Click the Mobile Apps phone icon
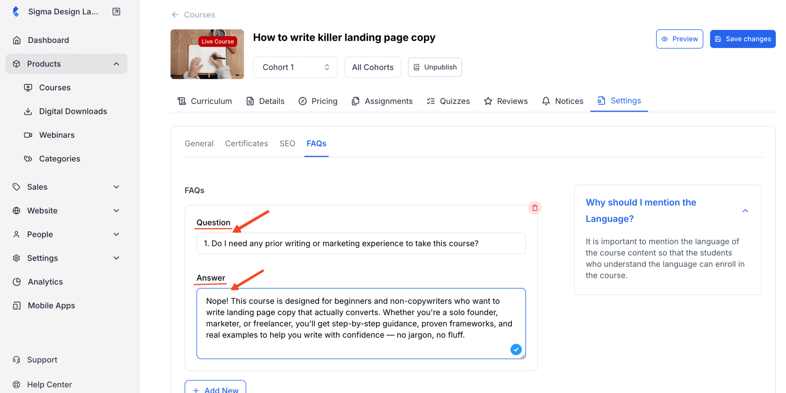This screenshot has width=786, height=393. [x=17, y=305]
